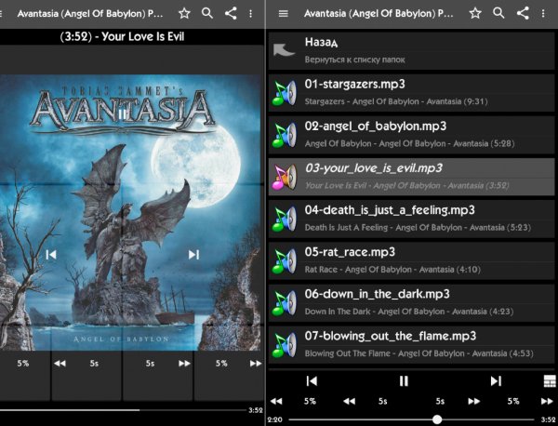Open search in the player panel header
Screen dimensions: 558x426
[207, 14]
